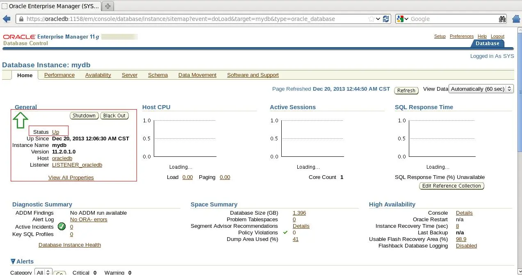Open the URL history dropdown arrow

[378, 19]
